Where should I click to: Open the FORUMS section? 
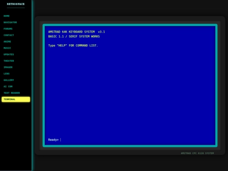coord(8,29)
